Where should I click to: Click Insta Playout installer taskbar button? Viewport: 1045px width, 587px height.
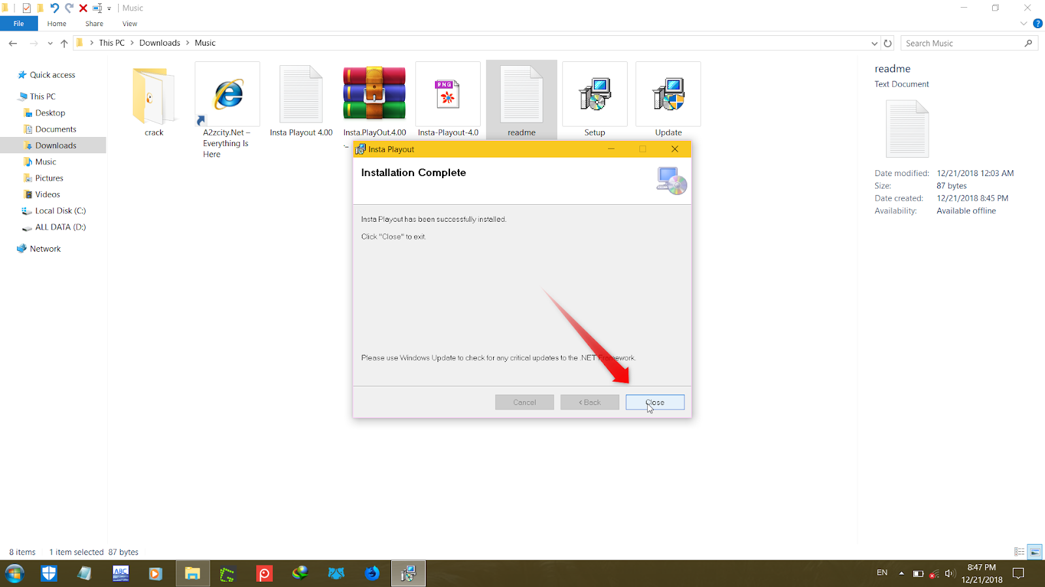pos(408,573)
